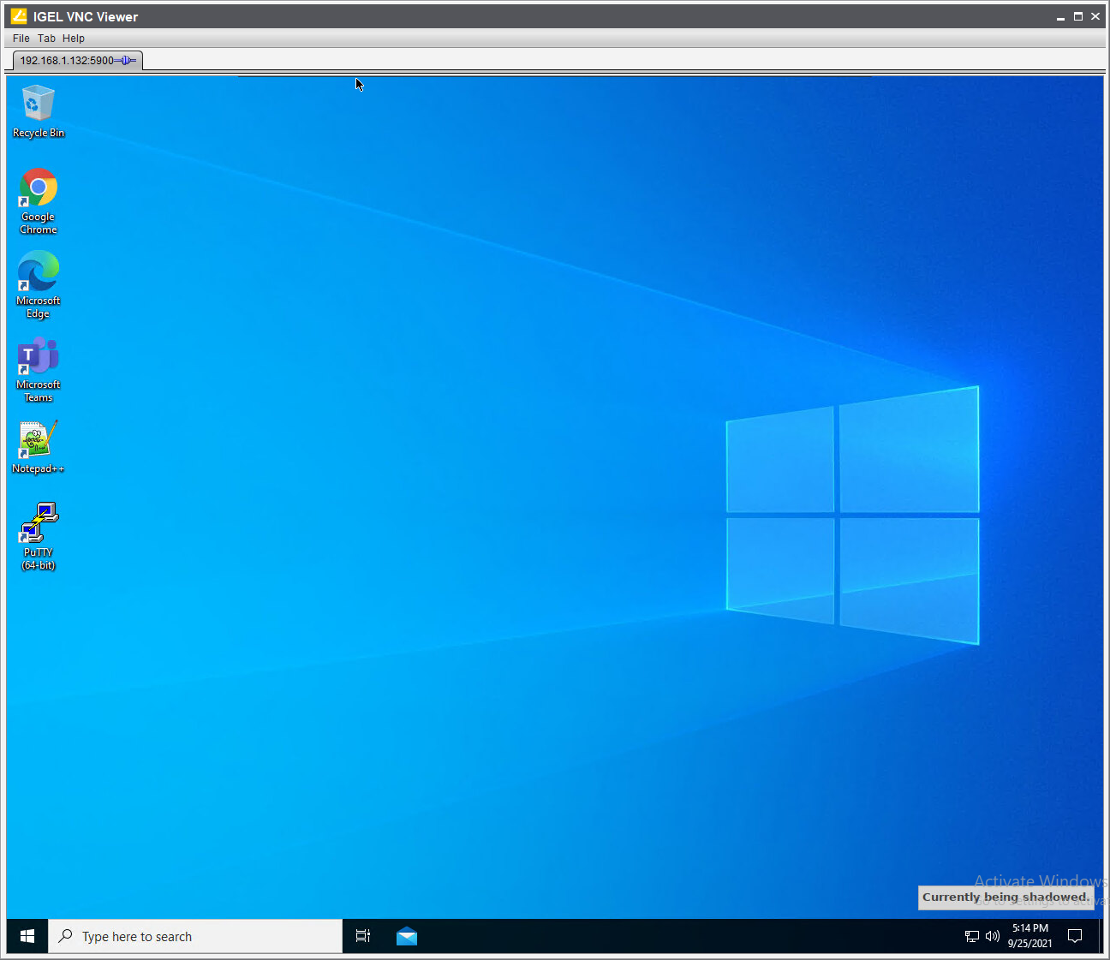Click the 'Type here to search' box
Image resolution: width=1110 pixels, height=960 pixels.
click(195, 936)
